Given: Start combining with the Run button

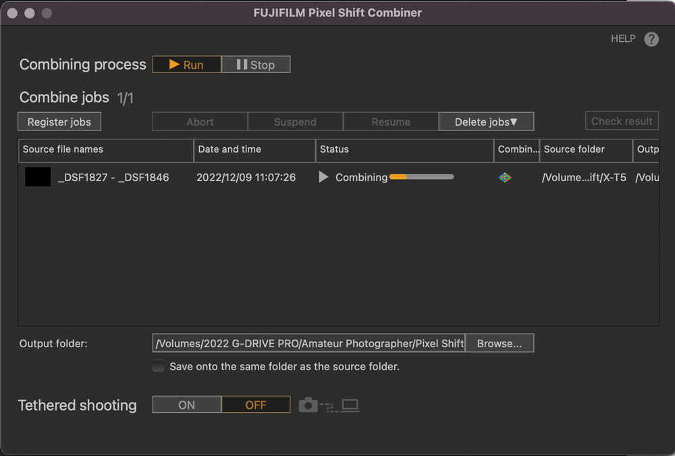Looking at the screenshot, I should tap(187, 64).
